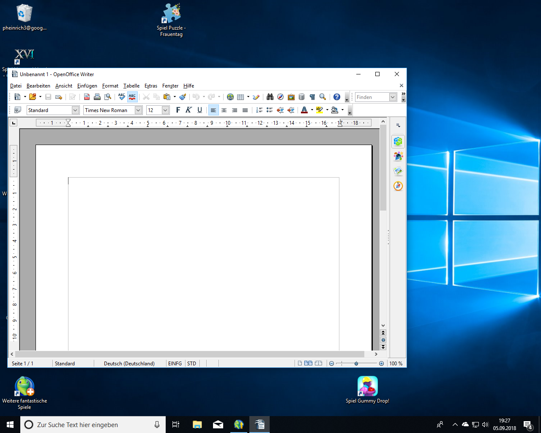
Task: Open the Styles and Formatting window icon
Action: pyautogui.click(x=18, y=110)
